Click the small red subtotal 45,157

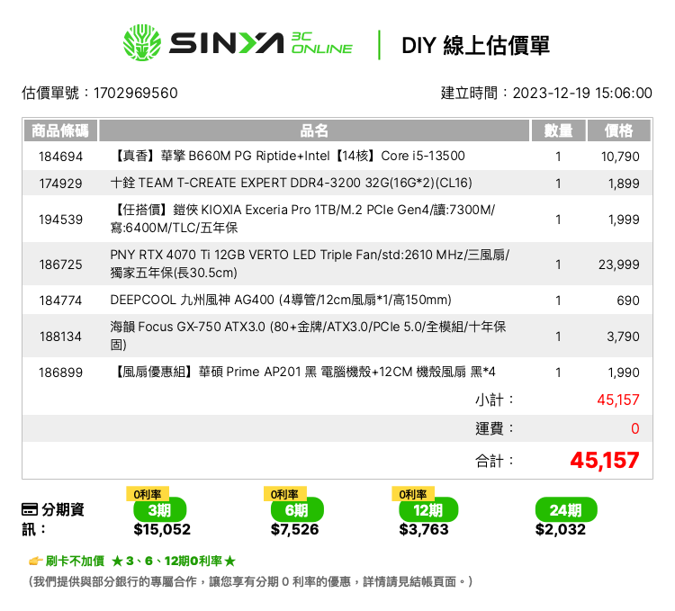[617, 400]
